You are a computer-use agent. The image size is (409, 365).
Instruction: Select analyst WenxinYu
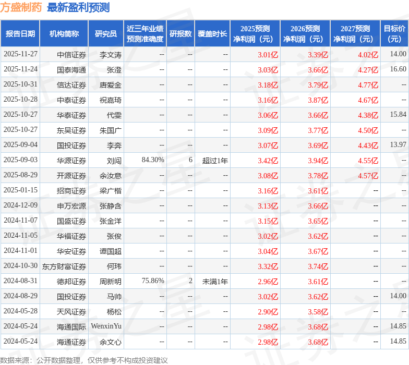[106, 326]
